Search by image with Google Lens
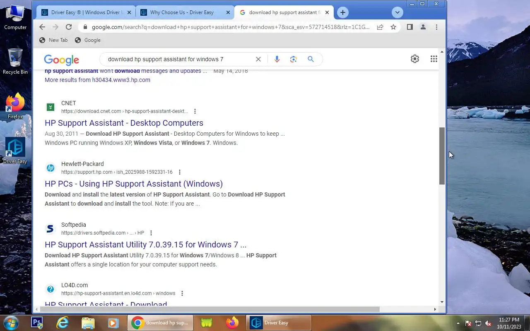530x331 pixels. [294, 59]
